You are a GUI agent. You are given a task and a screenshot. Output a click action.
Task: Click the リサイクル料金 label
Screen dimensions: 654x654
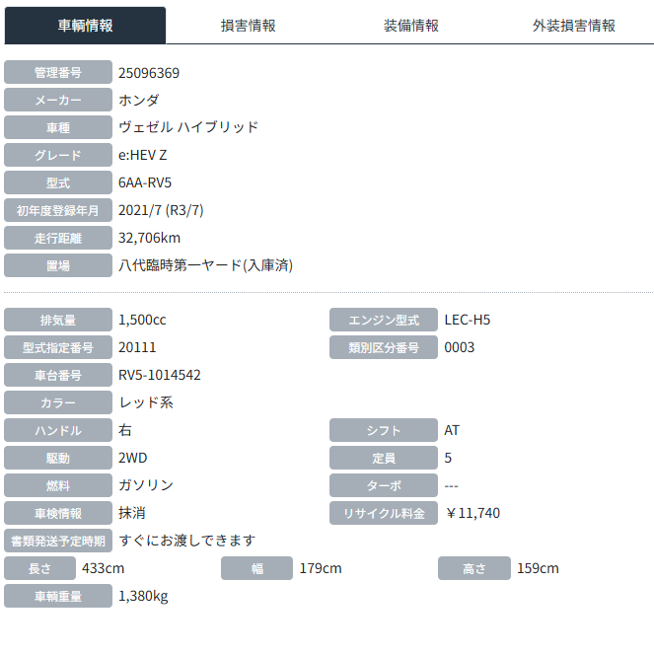click(384, 513)
